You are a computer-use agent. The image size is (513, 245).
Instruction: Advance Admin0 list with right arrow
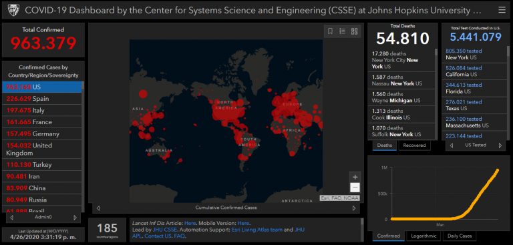point(75,218)
